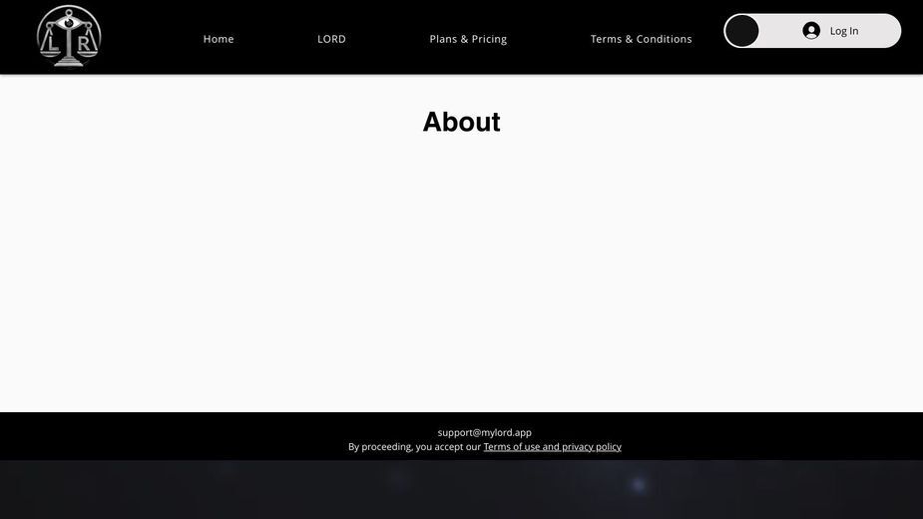This screenshot has height=519, width=923.
Task: Click the About heading
Action: pos(461,122)
